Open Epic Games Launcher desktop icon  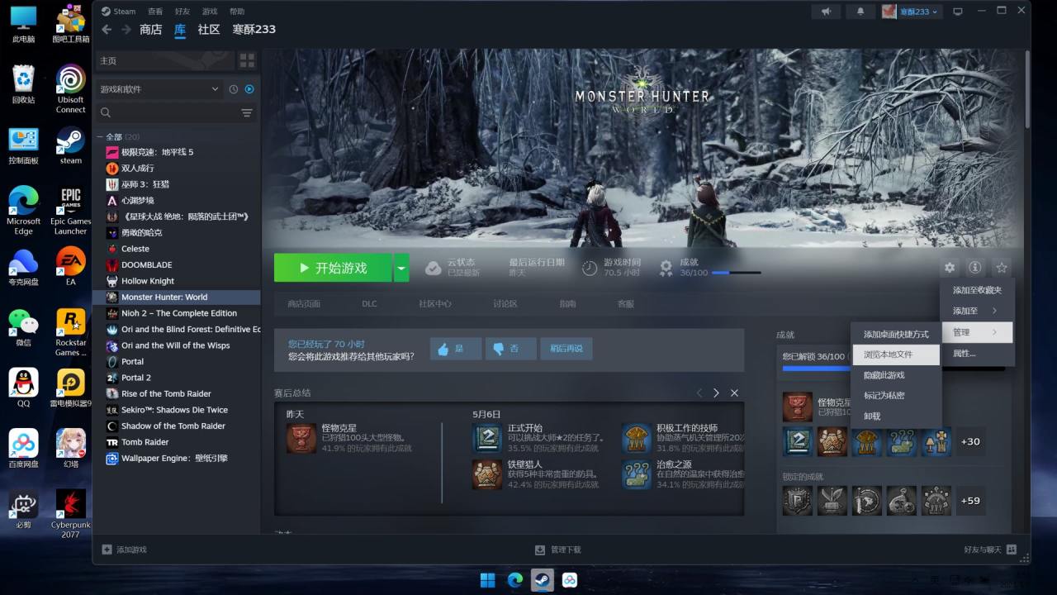[x=71, y=211]
